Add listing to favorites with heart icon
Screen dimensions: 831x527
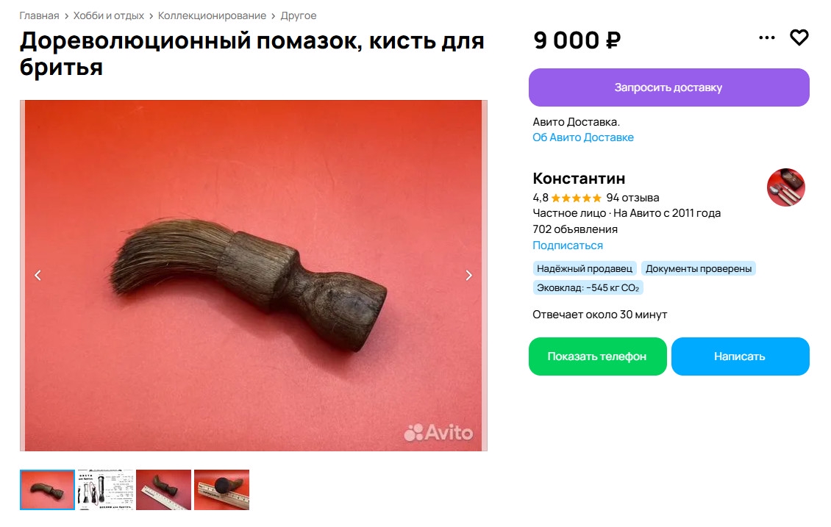pyautogui.click(x=799, y=37)
